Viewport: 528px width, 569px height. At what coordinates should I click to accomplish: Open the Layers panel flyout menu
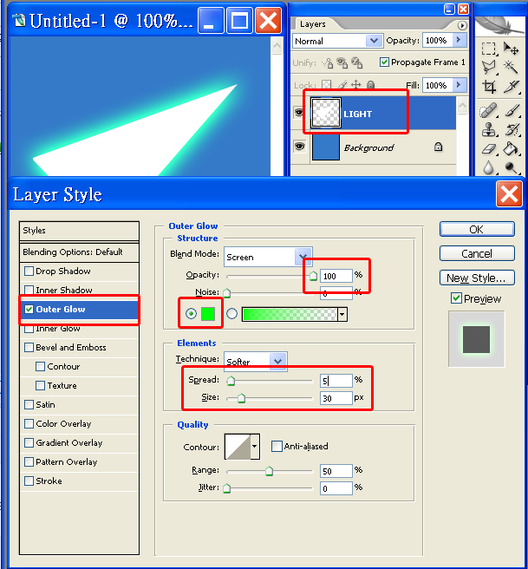pyautogui.click(x=461, y=25)
